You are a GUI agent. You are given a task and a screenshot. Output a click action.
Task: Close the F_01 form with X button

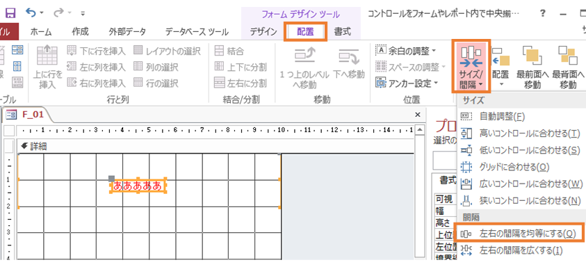pyautogui.click(x=418, y=115)
